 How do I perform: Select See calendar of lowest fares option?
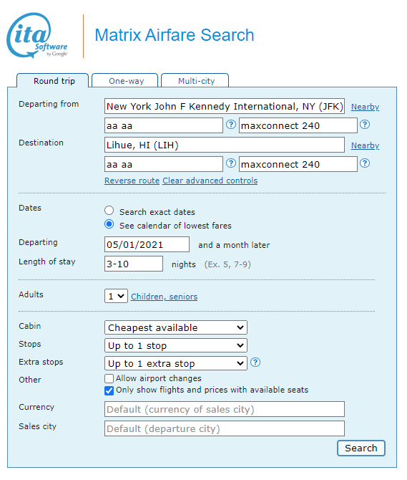[x=109, y=224]
